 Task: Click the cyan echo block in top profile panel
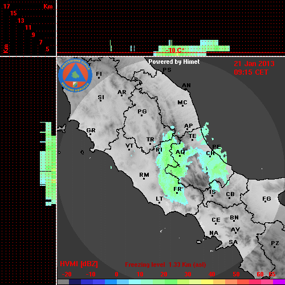(209, 43)
